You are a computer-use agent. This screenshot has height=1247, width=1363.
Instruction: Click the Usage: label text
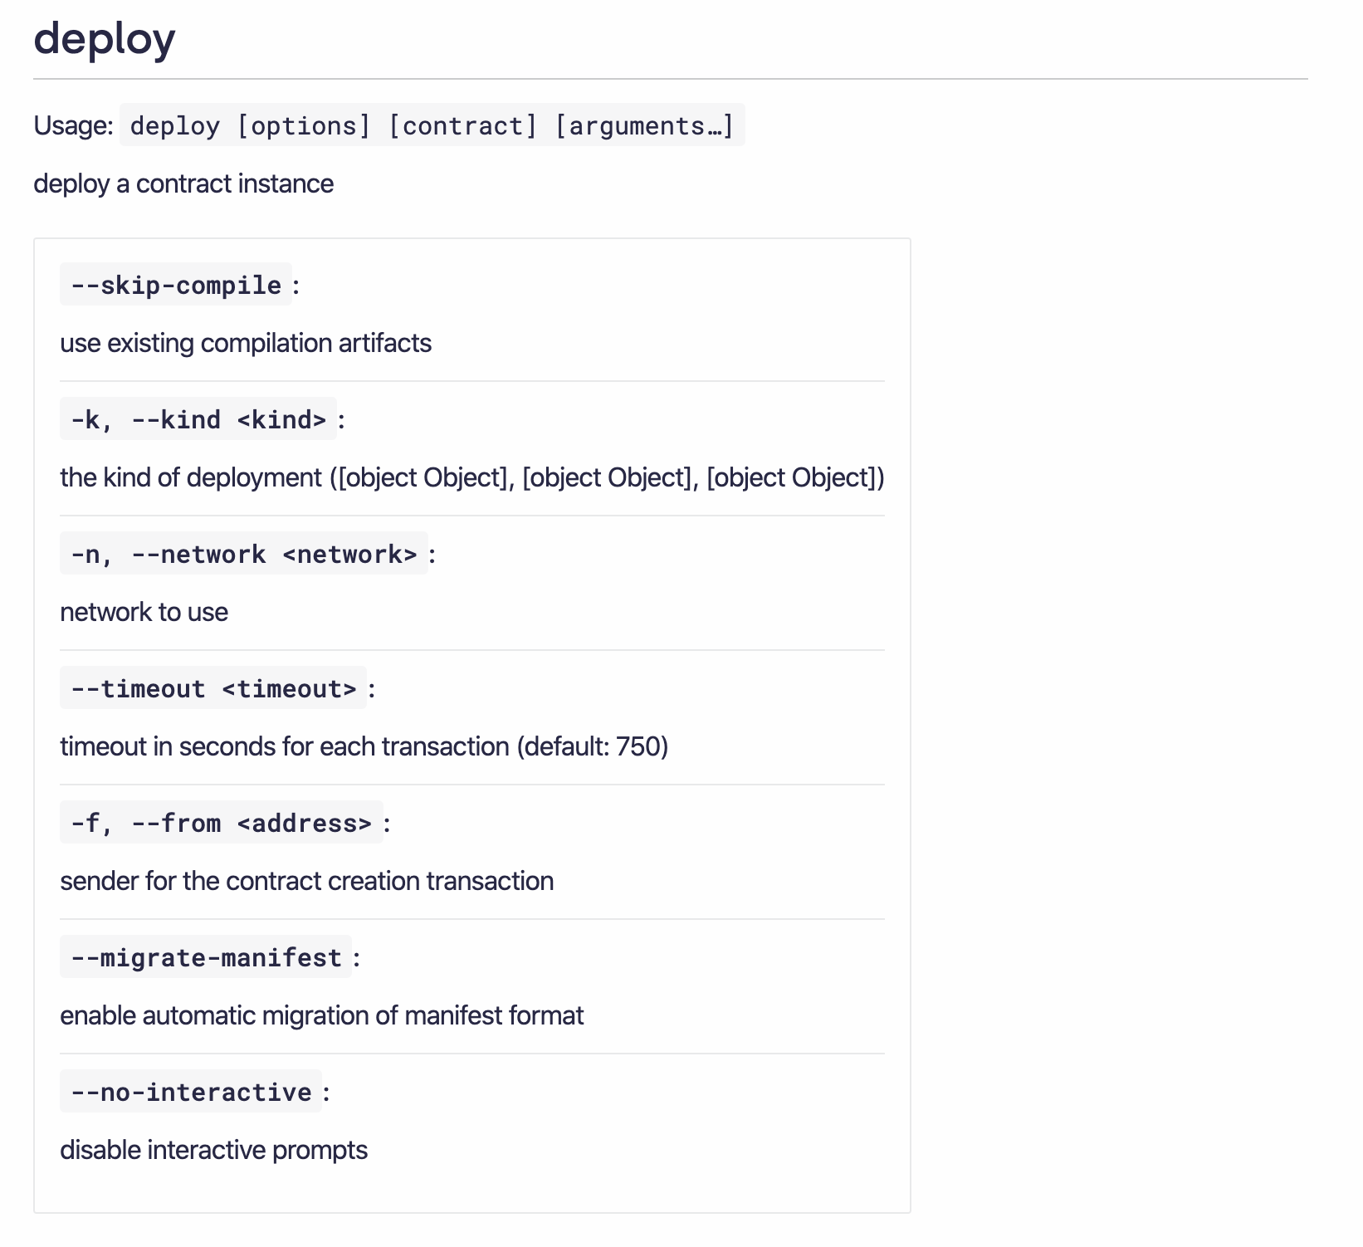(x=71, y=125)
